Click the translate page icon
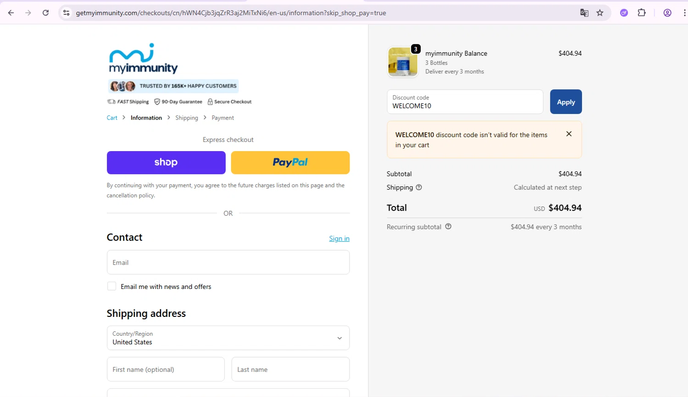The height and width of the screenshot is (397, 688). [x=584, y=13]
